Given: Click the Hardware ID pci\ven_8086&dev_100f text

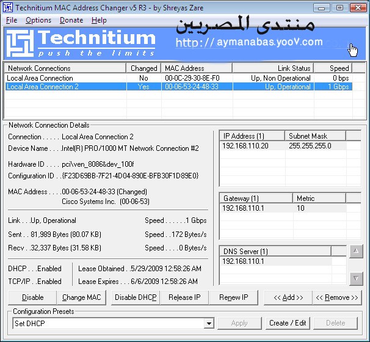Looking at the screenshot, I should tap(98, 164).
